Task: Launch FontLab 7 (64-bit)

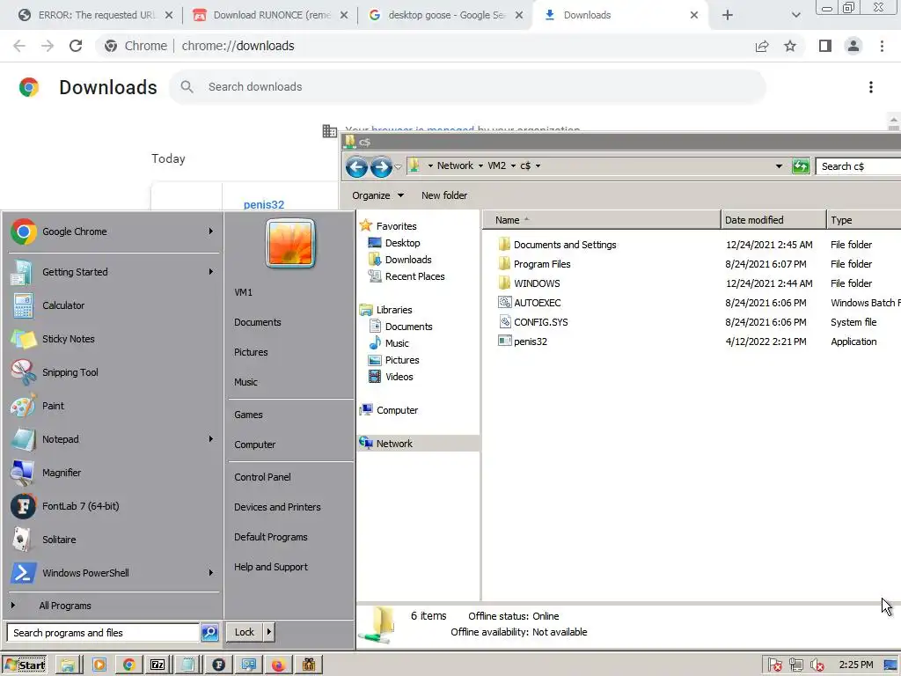Action: [113, 506]
